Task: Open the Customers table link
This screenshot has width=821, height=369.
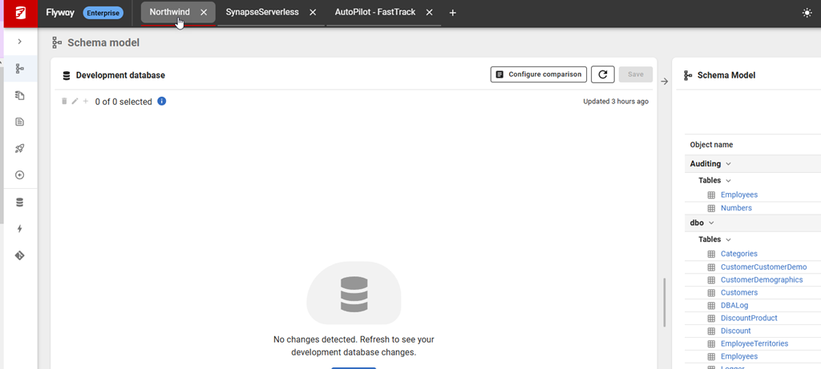Action: tap(738, 293)
